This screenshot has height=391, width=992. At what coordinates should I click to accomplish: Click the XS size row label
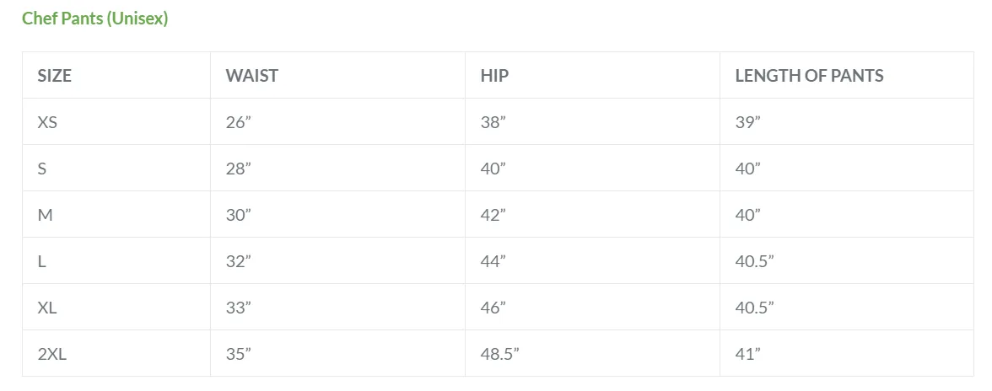pos(47,122)
